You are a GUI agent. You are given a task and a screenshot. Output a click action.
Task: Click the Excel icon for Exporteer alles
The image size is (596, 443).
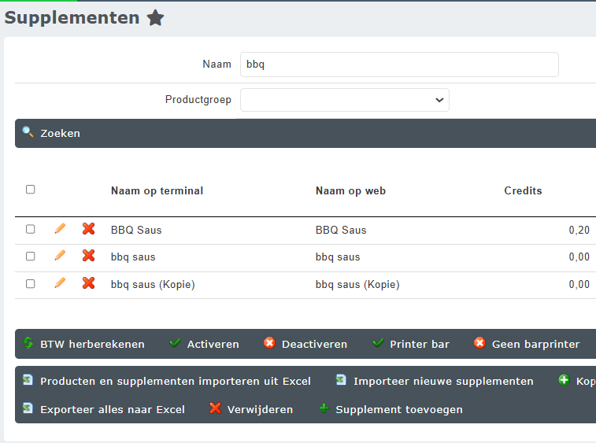click(28, 409)
